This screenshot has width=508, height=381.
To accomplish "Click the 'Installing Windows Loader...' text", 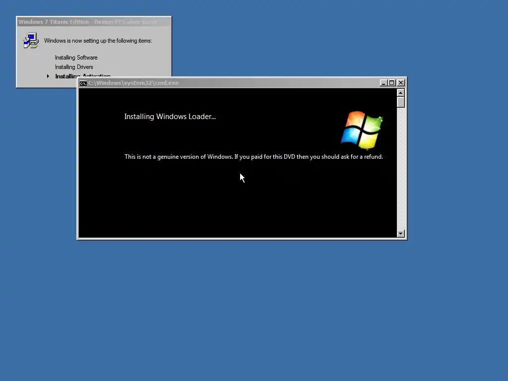I will tap(170, 116).
